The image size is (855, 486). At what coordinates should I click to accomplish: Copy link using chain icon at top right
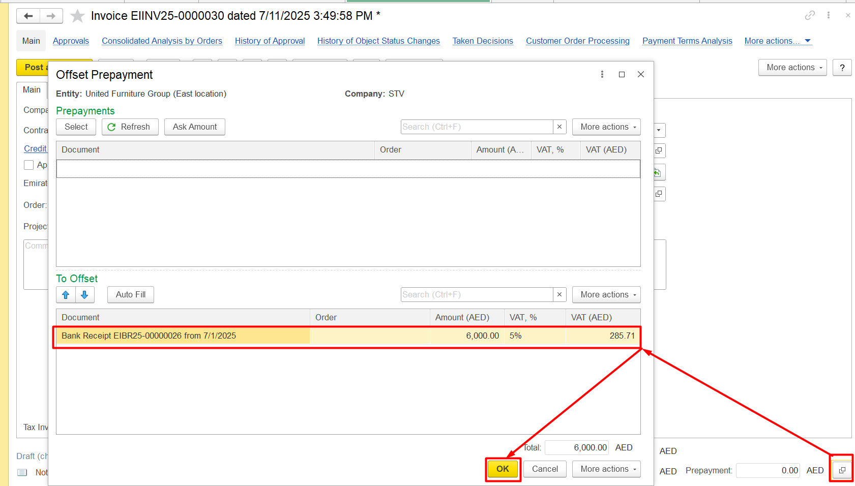(810, 15)
